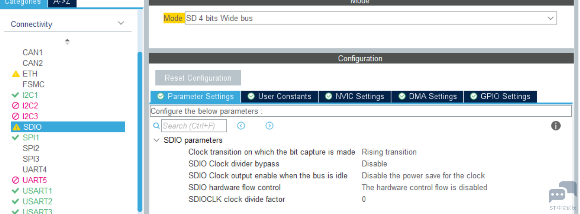Click the ETH warning triangle icon
This screenshot has height=214, width=580.
16,74
